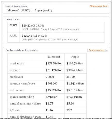Screen dimensions: 112x119
Task: Select the shares outstanding row label
Action: click(22, 97)
